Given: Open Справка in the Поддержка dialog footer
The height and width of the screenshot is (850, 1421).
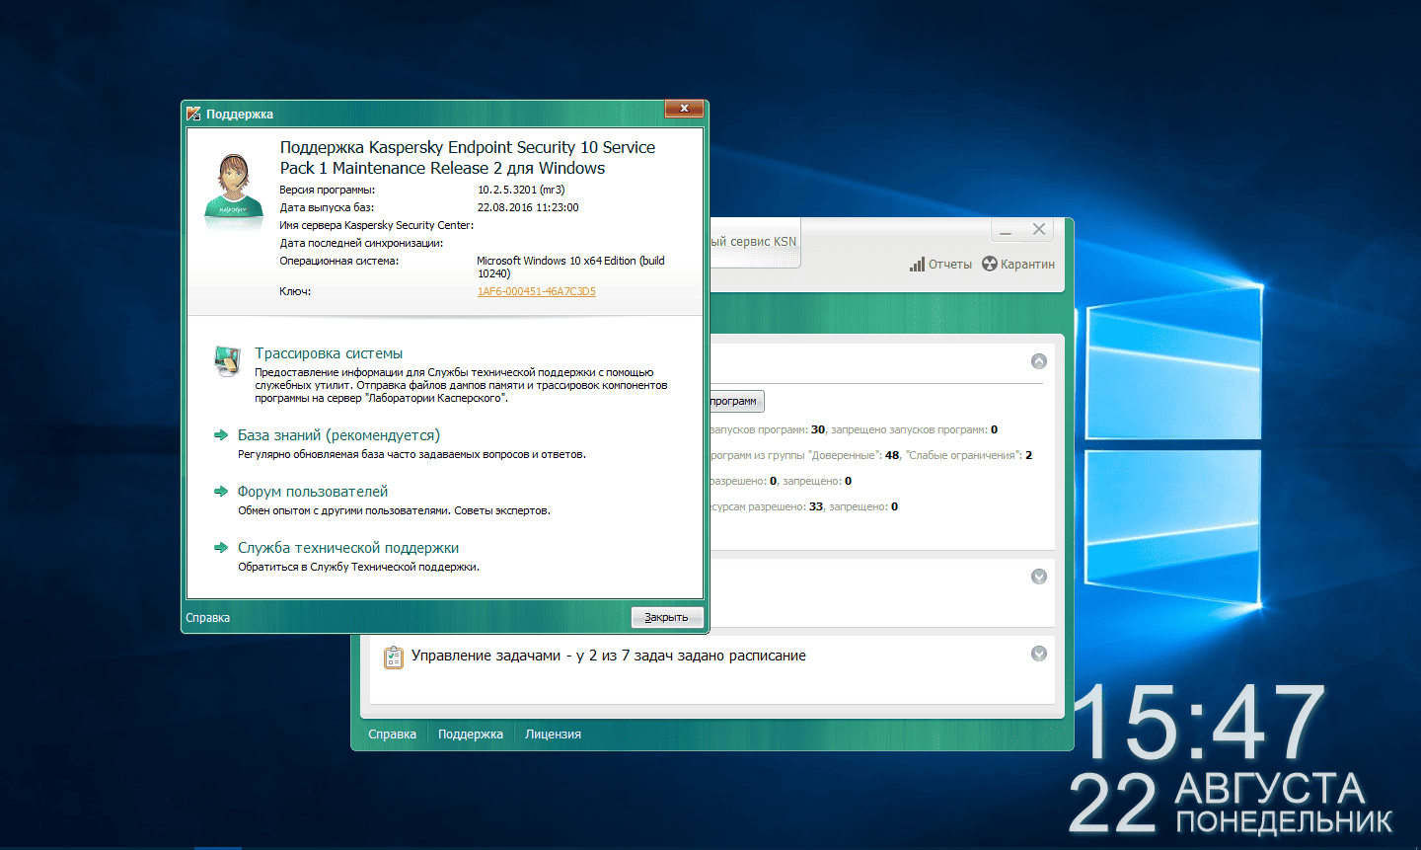Looking at the screenshot, I should 208,618.
